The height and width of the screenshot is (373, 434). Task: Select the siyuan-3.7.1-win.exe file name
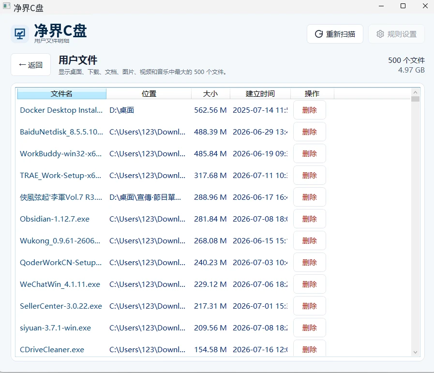point(55,328)
